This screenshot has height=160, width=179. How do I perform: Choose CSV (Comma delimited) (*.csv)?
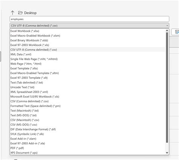click(88, 101)
